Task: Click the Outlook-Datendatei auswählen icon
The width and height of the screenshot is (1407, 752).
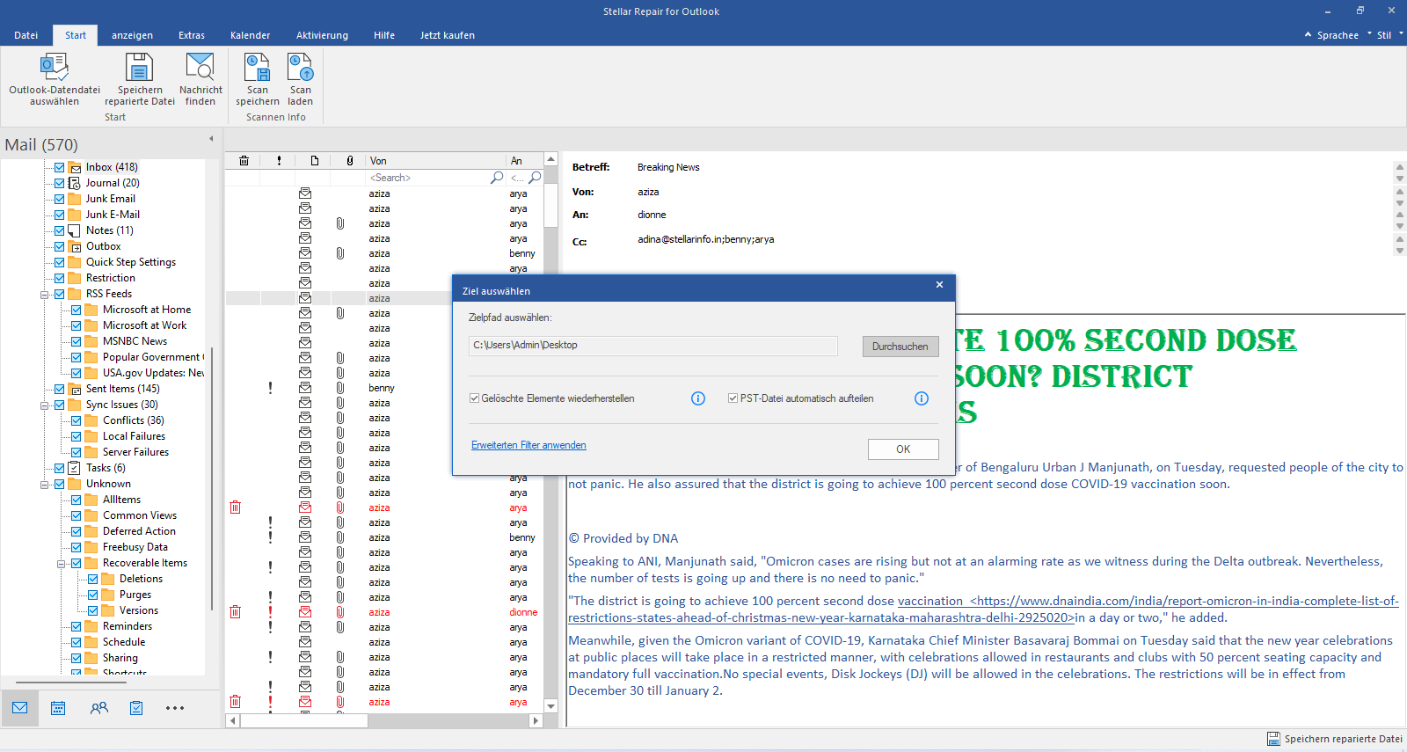Action: click(x=54, y=67)
